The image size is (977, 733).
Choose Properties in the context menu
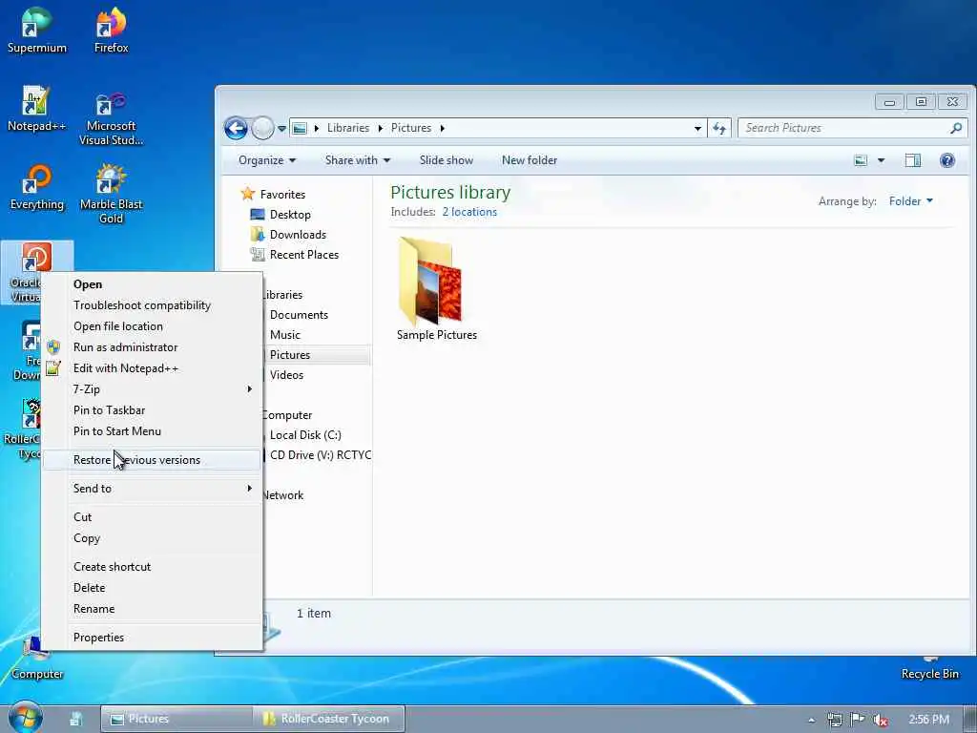(152, 637)
